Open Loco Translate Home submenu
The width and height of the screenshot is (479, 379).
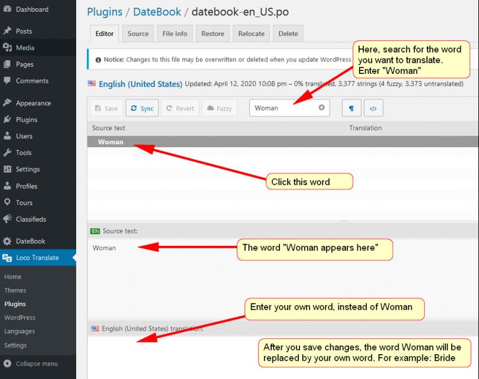point(13,277)
